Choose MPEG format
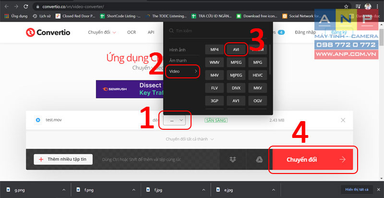The image size is (384, 198). tap(236, 62)
